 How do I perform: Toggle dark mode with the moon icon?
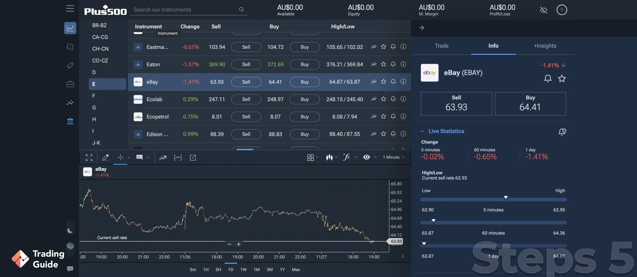70,230
